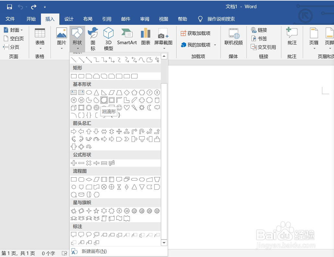Screen dimensions: 334x257
Task: Select the cylinder shape in 基本形状
Action: click(x=157, y=100)
